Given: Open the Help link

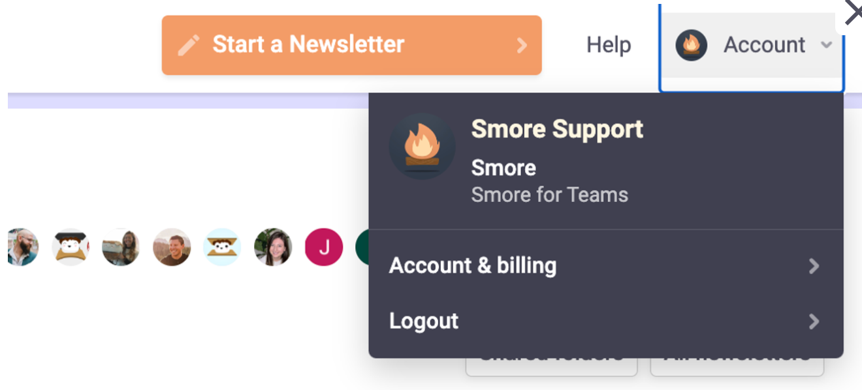Looking at the screenshot, I should pos(609,45).
